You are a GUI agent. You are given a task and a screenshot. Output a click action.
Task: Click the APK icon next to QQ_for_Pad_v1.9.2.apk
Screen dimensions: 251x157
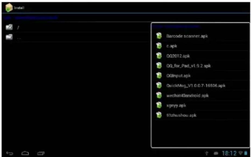[x=159, y=66]
